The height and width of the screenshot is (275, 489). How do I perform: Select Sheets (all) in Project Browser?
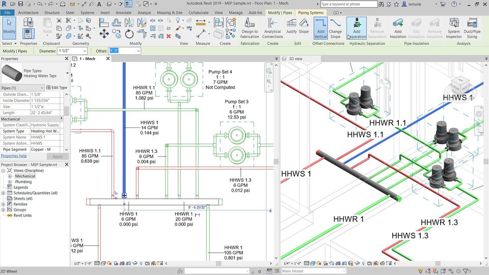click(x=23, y=199)
